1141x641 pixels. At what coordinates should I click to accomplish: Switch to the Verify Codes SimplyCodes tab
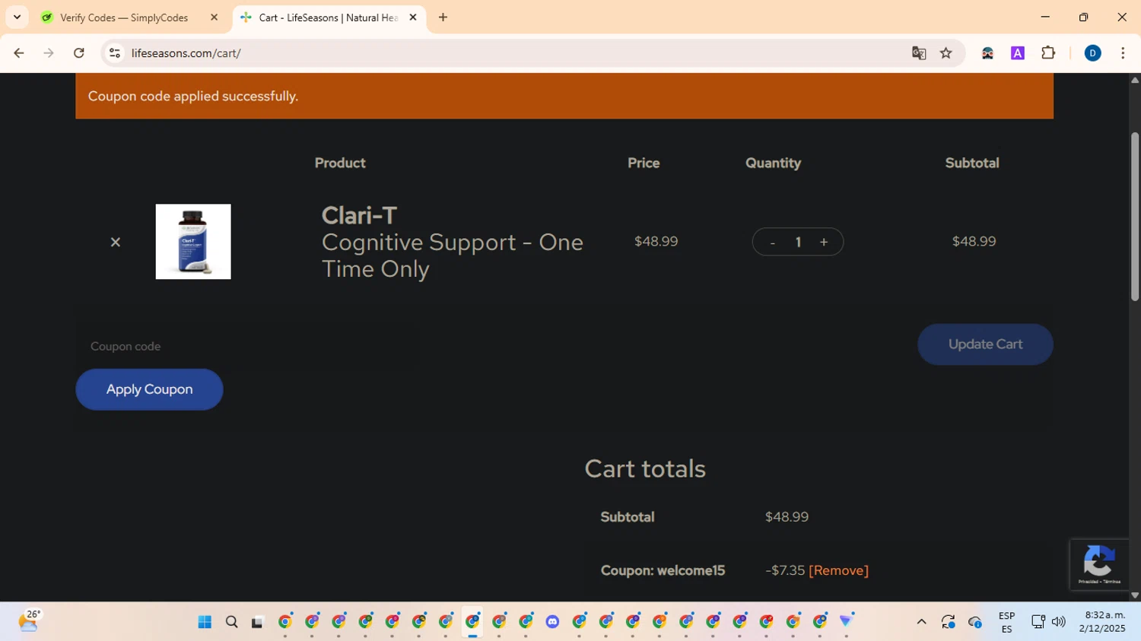124,17
